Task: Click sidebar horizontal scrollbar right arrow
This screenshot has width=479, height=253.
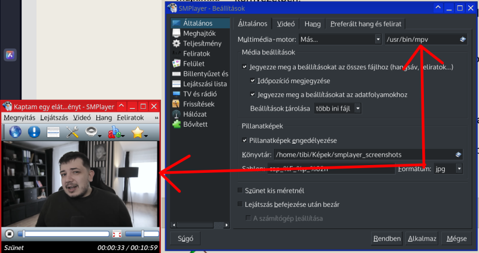Action: 226,225
